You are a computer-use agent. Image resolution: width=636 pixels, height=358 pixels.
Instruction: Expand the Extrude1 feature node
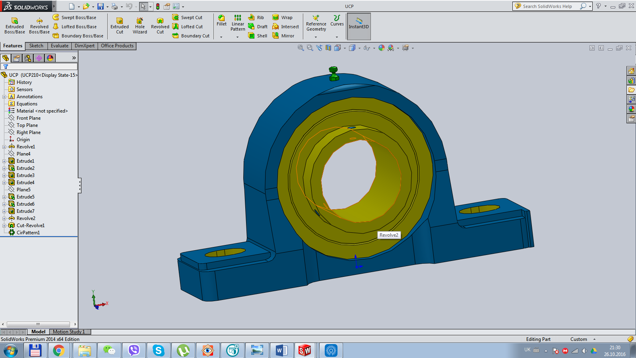pyautogui.click(x=4, y=161)
